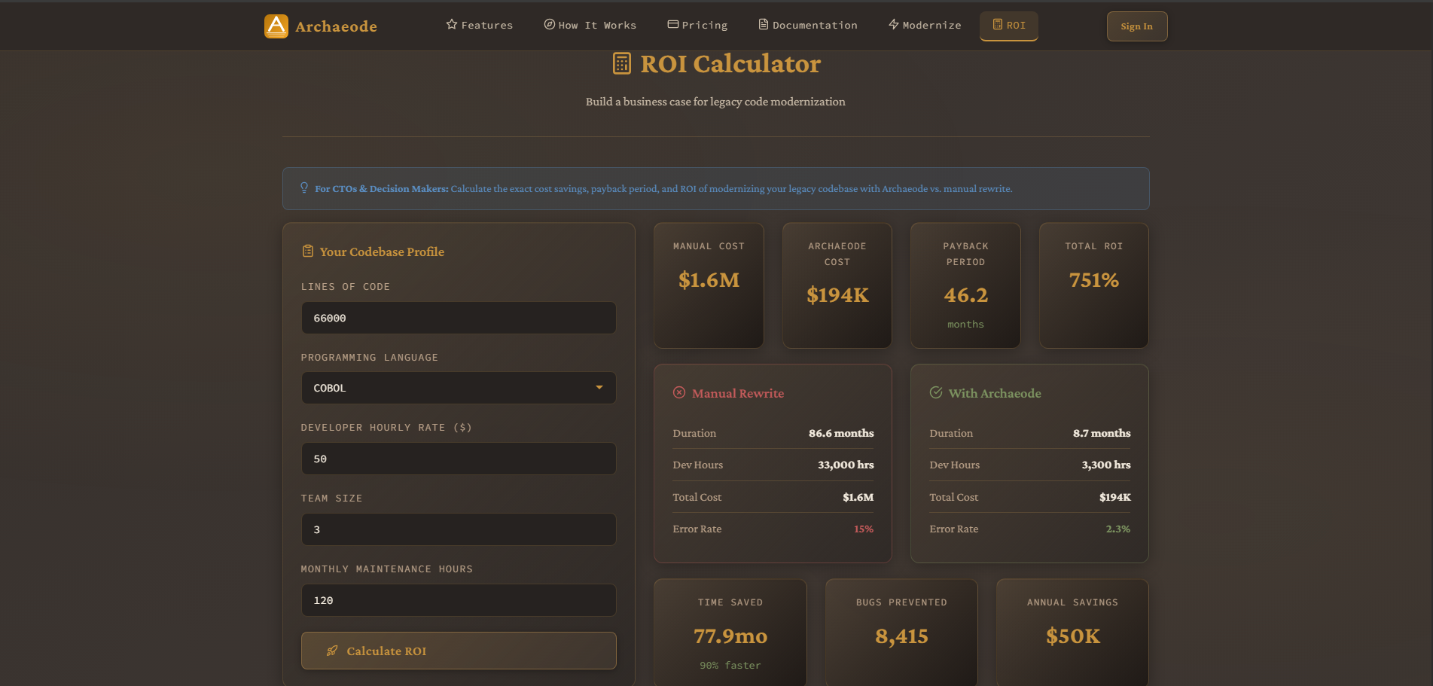The height and width of the screenshot is (686, 1433).
Task: Click the Monthly Maintenance Hours input field
Action: 459,600
